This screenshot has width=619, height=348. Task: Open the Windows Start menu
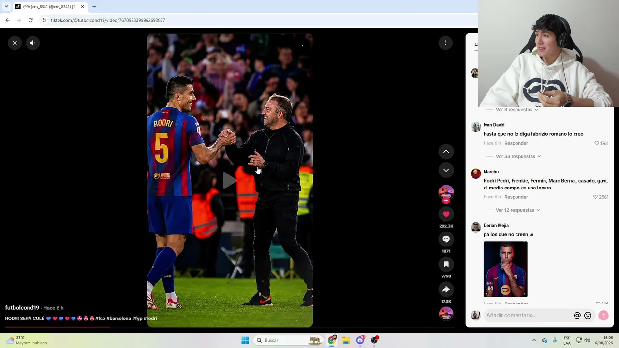click(245, 340)
